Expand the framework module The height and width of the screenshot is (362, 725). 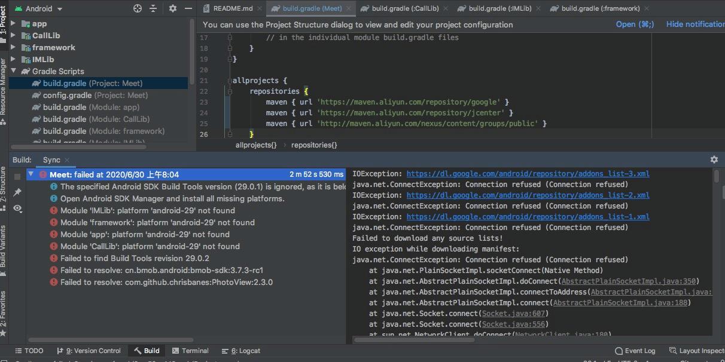(x=13, y=47)
